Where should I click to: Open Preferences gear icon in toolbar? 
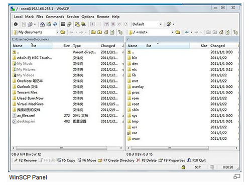pyautogui.click(x=16, y=24)
